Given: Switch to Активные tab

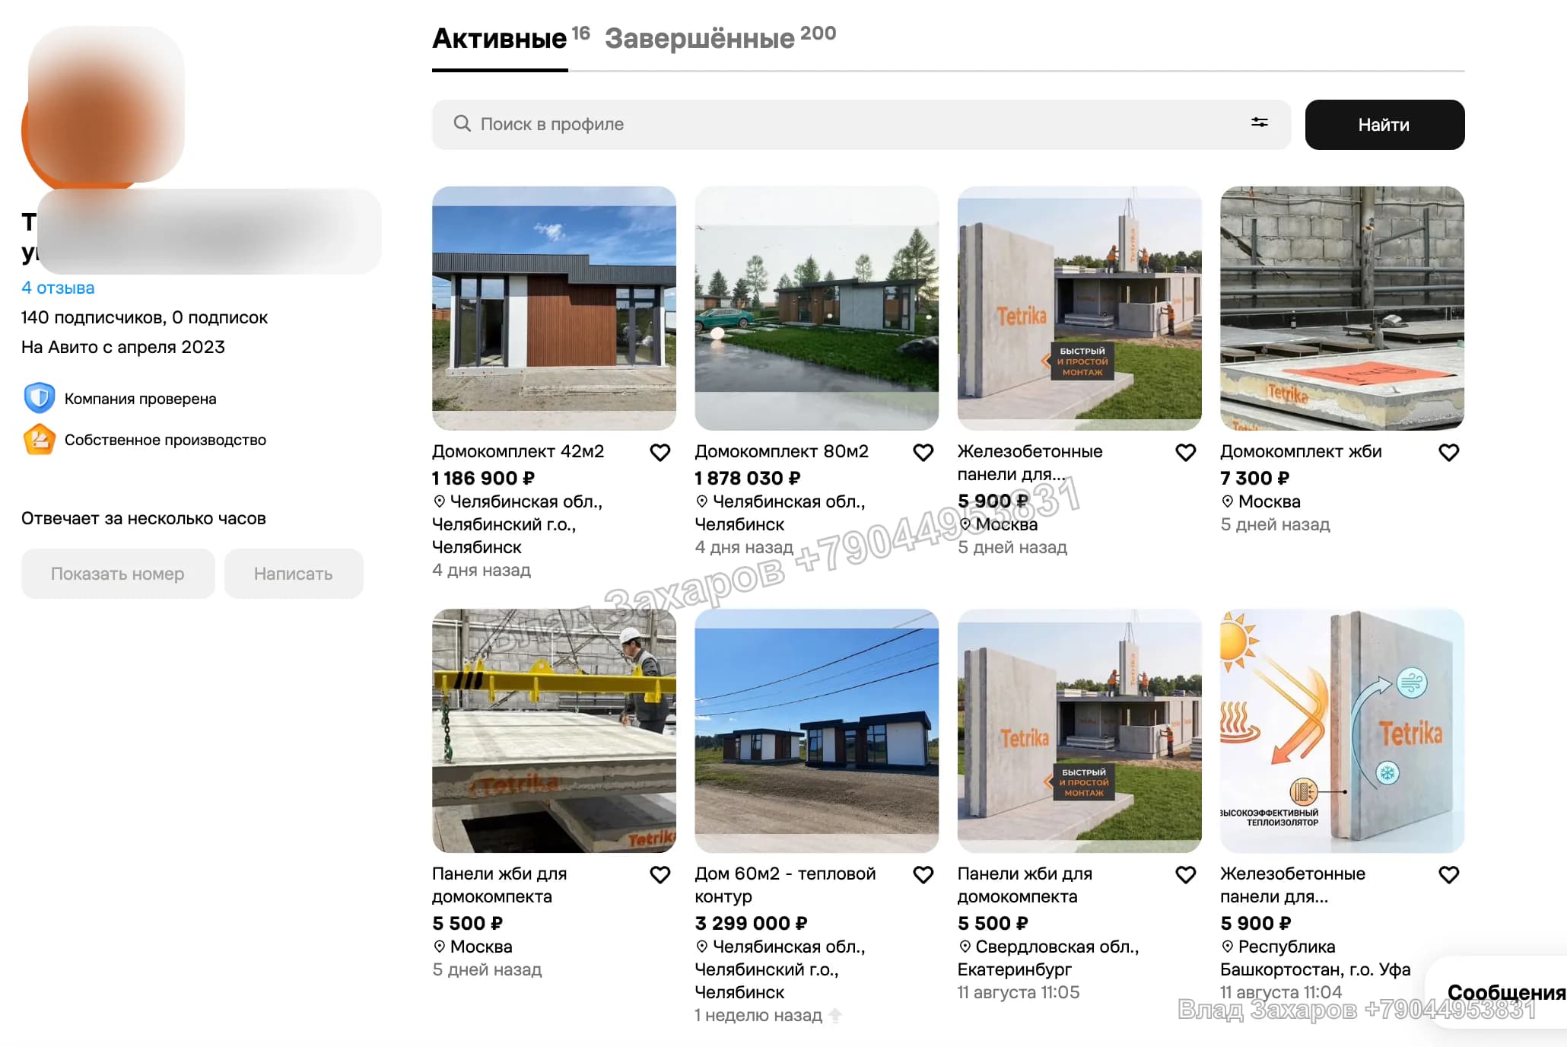Looking at the screenshot, I should click(x=500, y=38).
